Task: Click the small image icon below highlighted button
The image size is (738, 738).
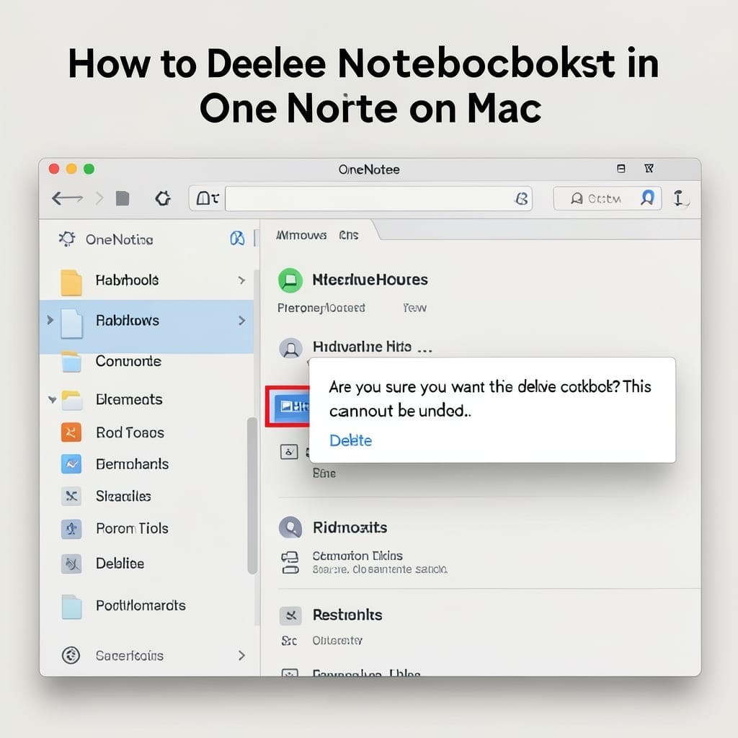Action: 289,452
